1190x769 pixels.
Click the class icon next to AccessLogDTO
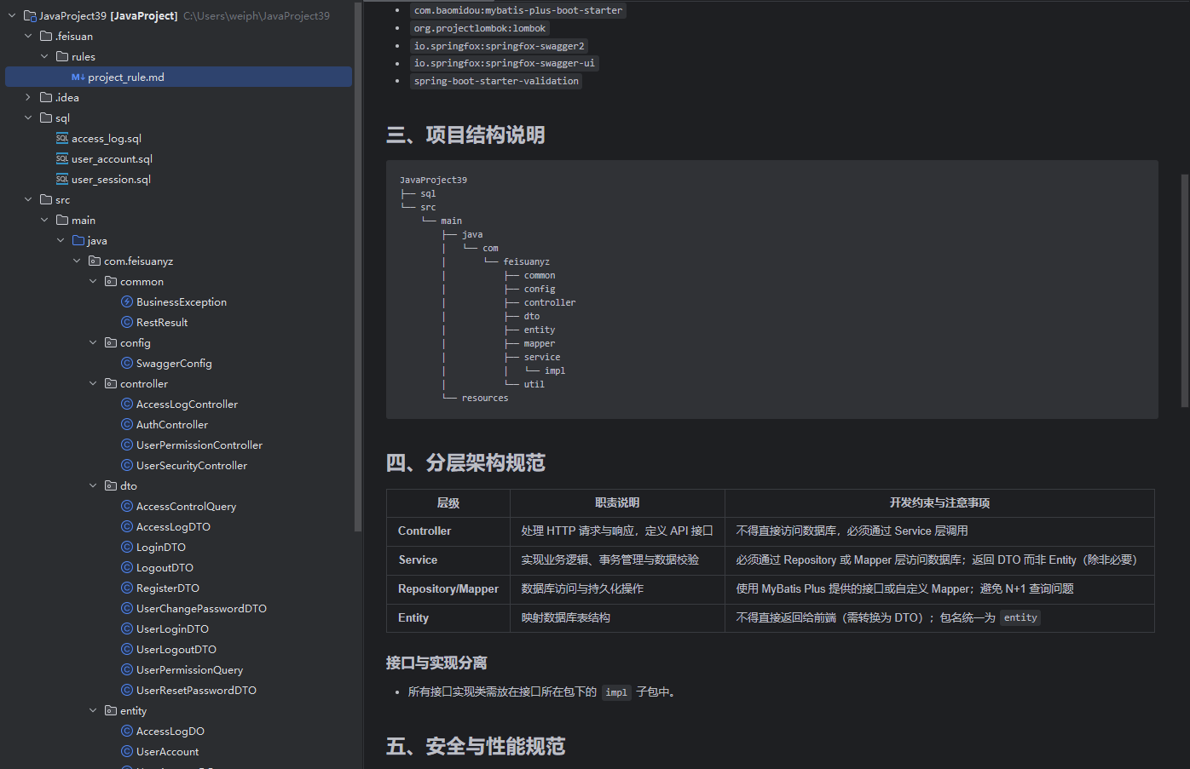tap(127, 527)
